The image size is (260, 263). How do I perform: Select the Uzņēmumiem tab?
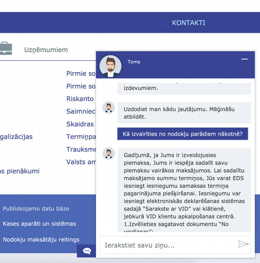(46, 50)
